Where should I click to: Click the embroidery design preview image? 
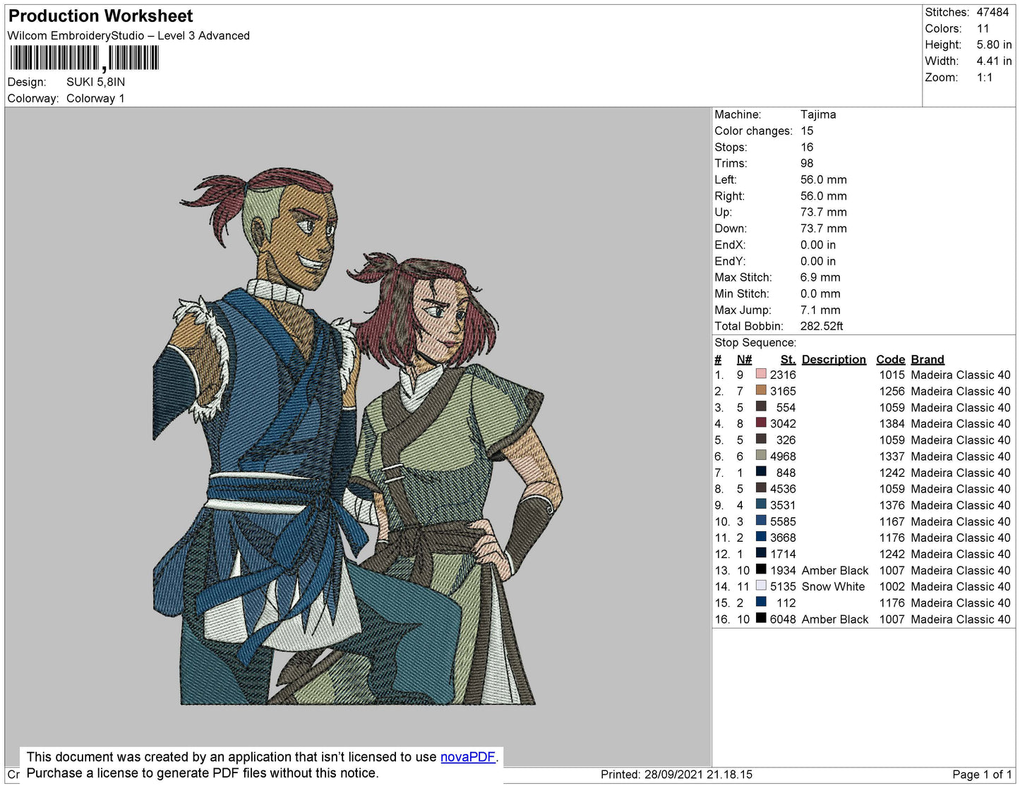click(358, 436)
